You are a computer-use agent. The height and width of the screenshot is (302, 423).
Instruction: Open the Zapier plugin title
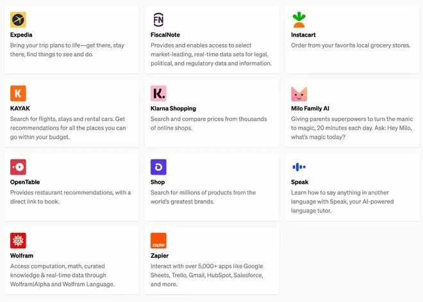coord(160,256)
